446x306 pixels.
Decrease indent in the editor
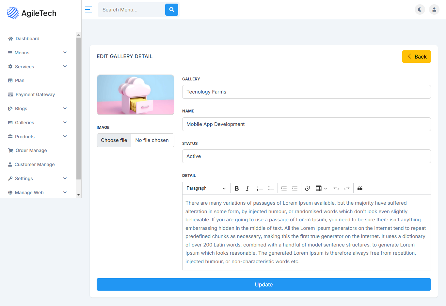pos(295,188)
